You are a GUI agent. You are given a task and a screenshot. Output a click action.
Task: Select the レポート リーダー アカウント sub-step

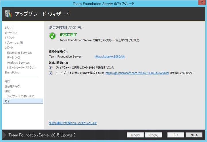[x=21, y=68]
